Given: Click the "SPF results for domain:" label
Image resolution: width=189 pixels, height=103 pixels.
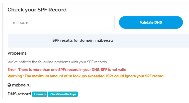Looking at the screenshot, I should pyautogui.click(x=73, y=40).
